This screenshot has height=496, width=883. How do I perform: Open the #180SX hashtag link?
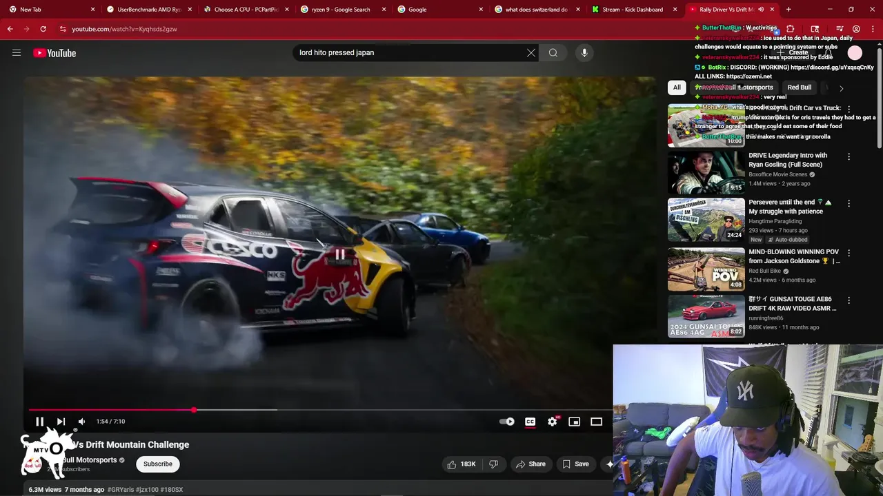(x=172, y=489)
